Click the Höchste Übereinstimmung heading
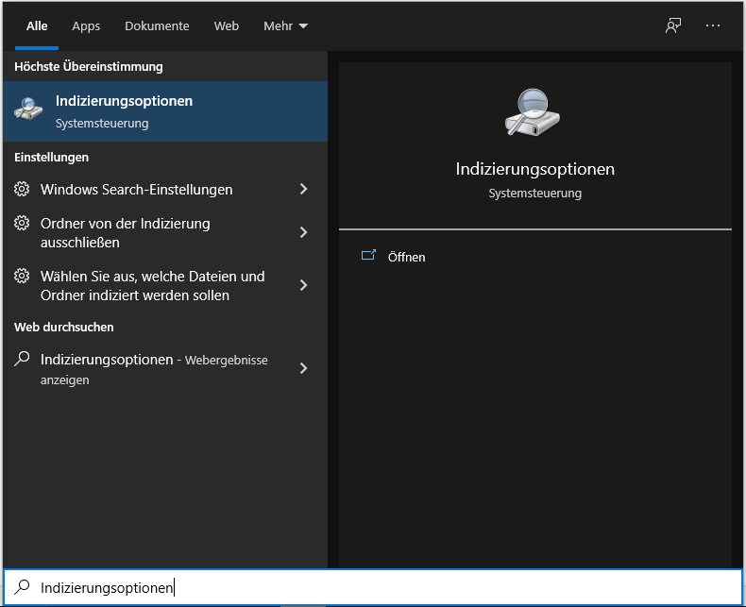Screen dimensions: 746x607 [89, 66]
